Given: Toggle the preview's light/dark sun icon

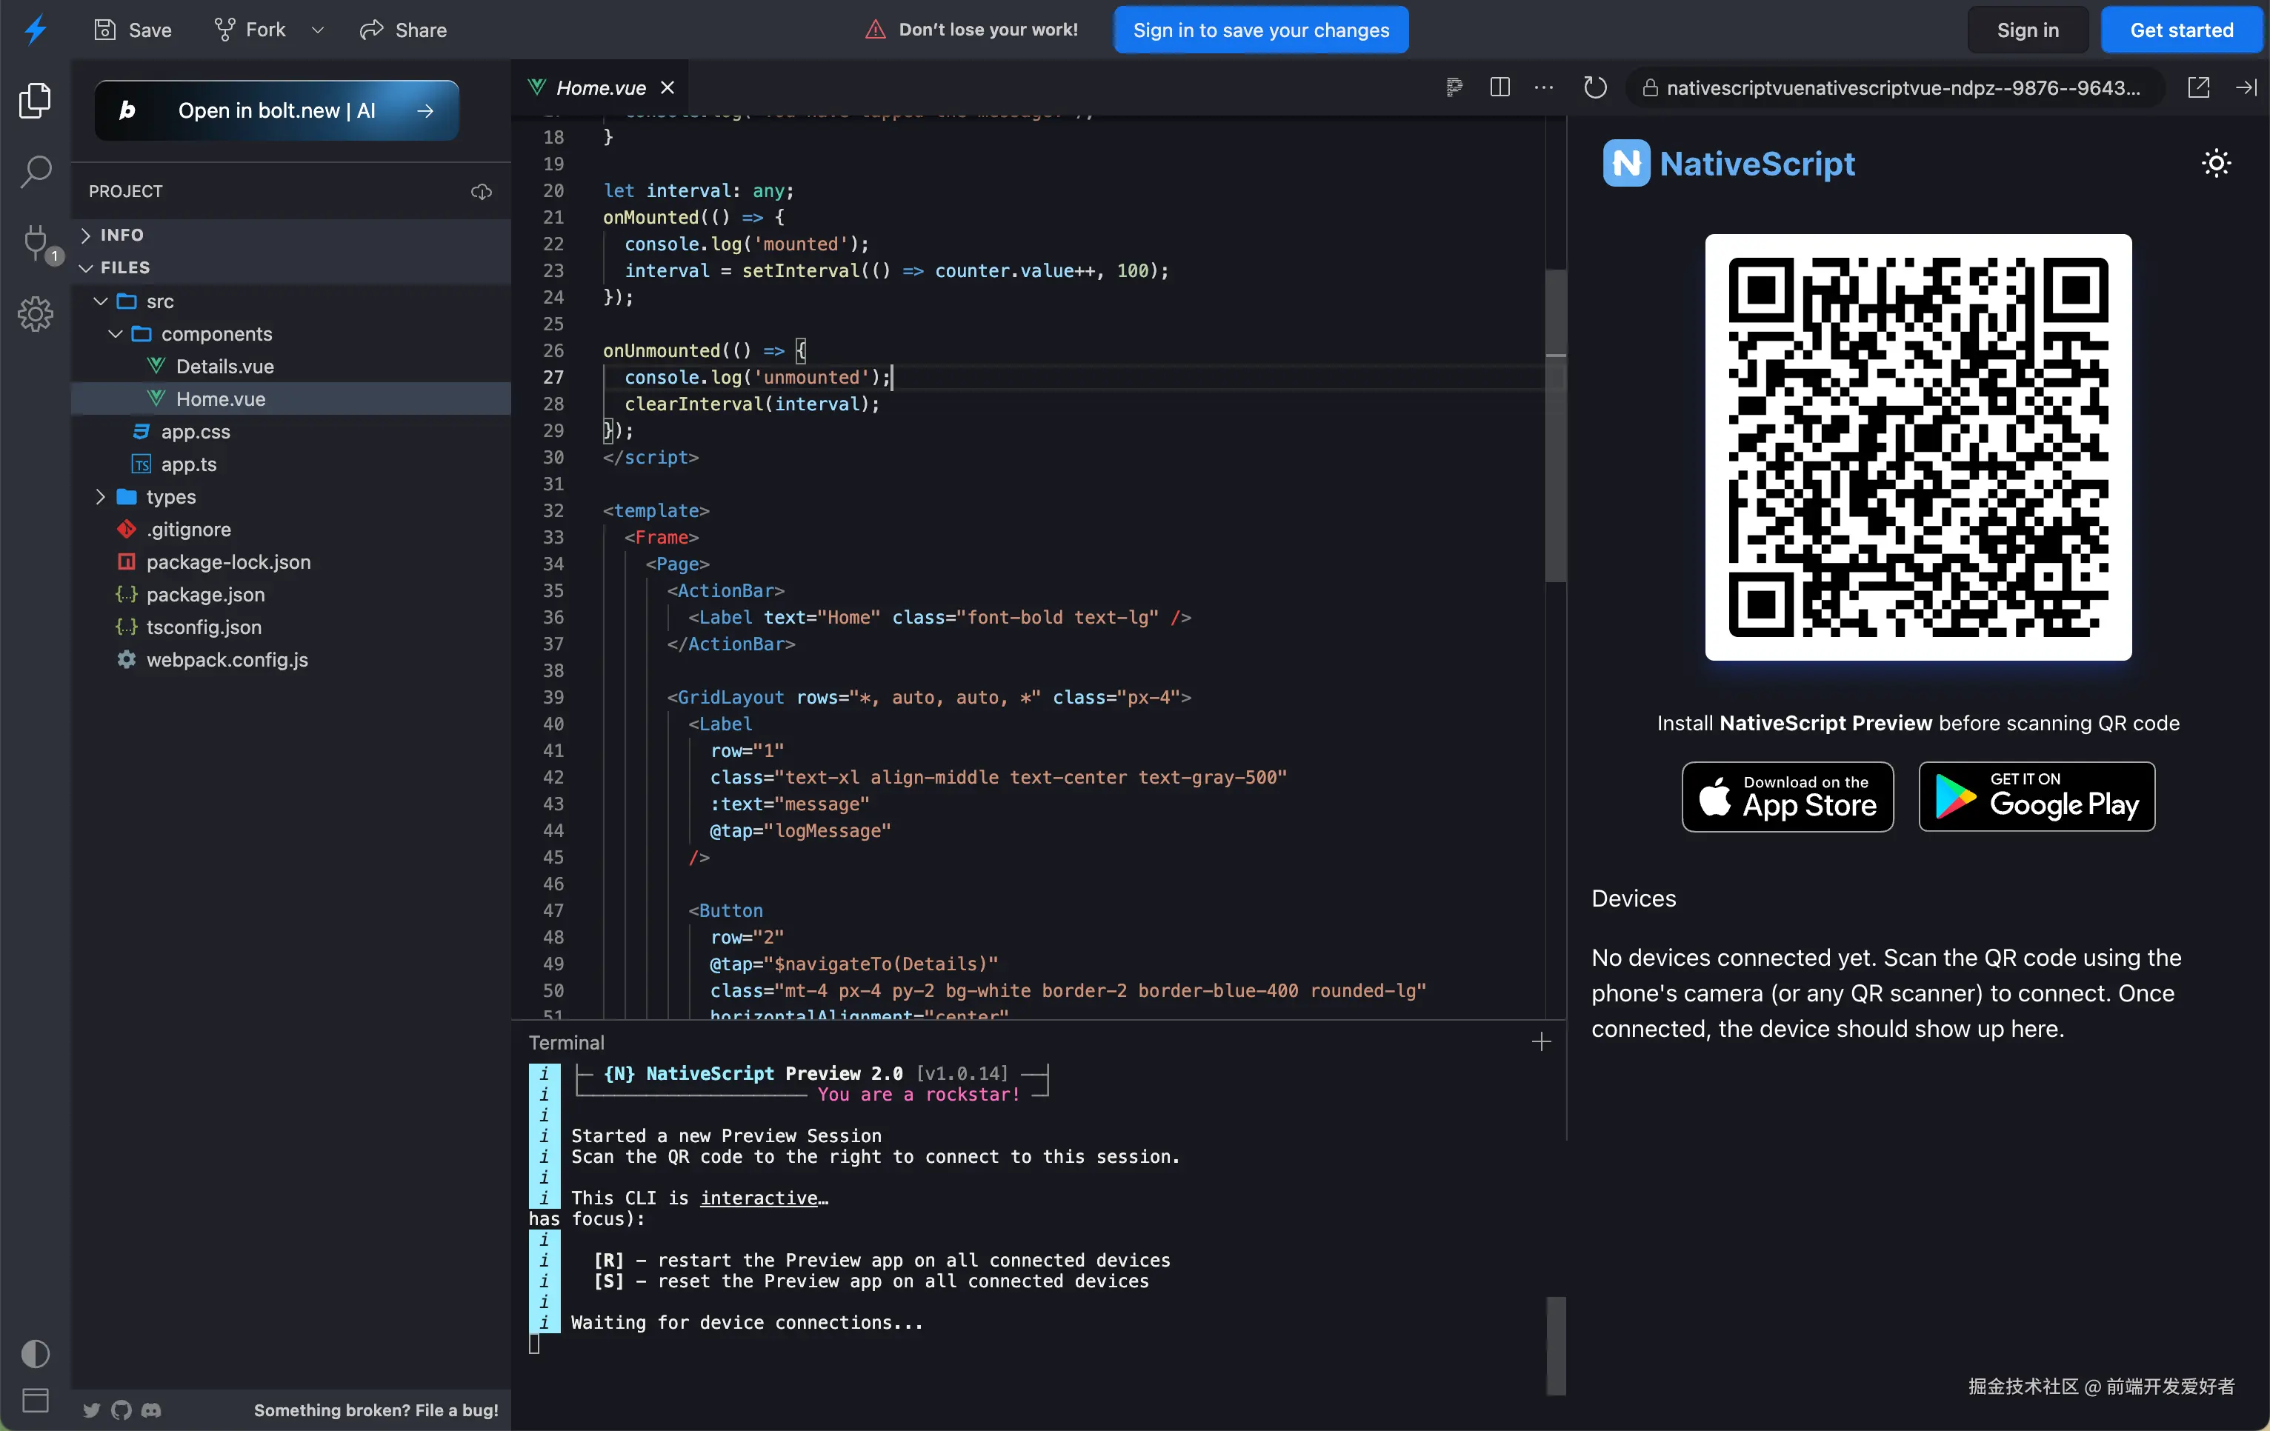Looking at the screenshot, I should coord(2216,163).
